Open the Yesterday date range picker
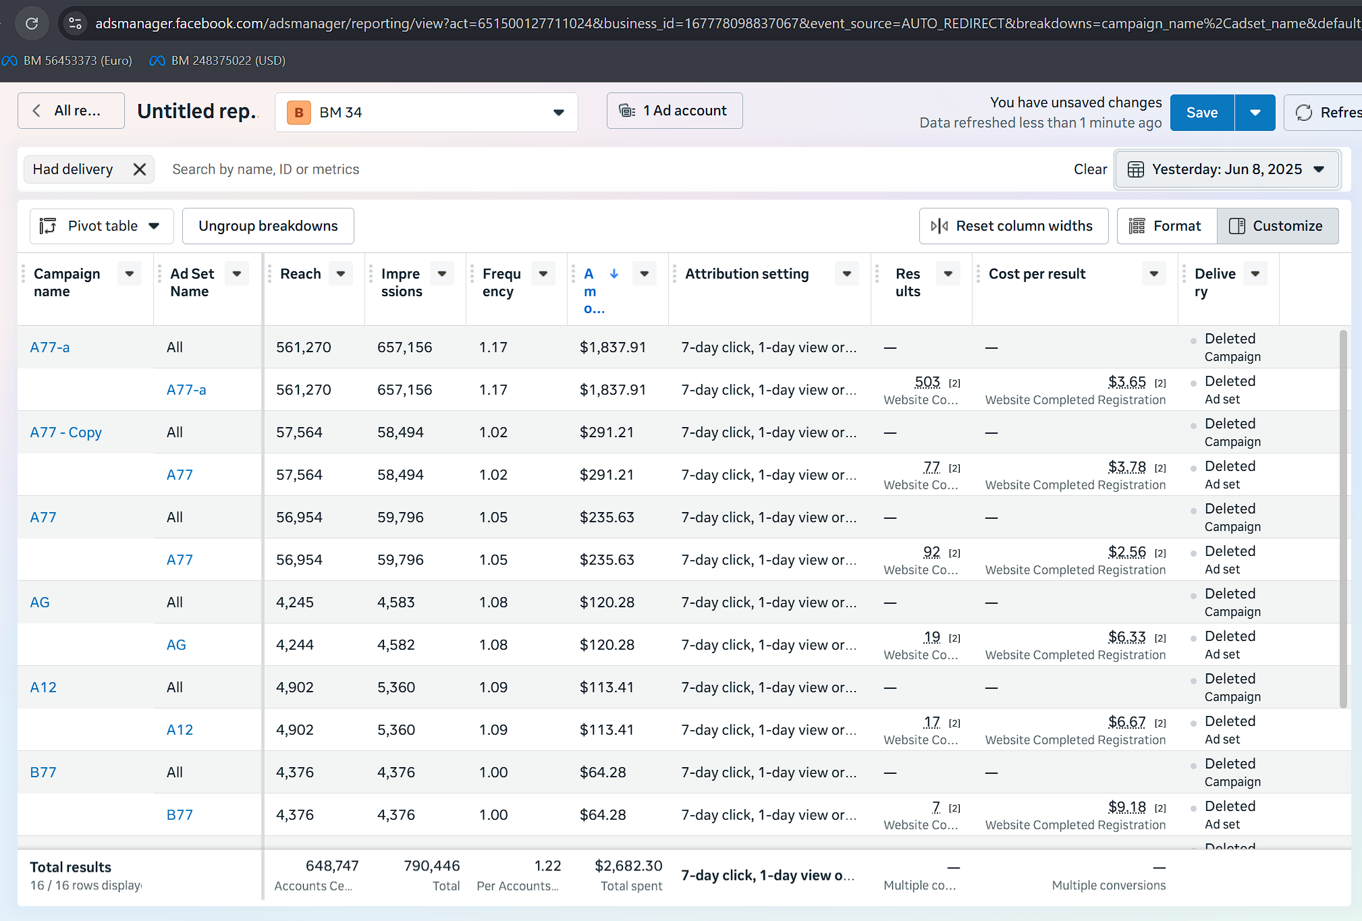Screen dimensions: 1362x921 tap(1226, 169)
